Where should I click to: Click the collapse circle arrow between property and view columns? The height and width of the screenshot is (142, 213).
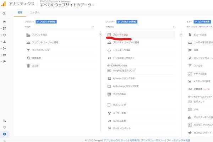tap(181, 35)
